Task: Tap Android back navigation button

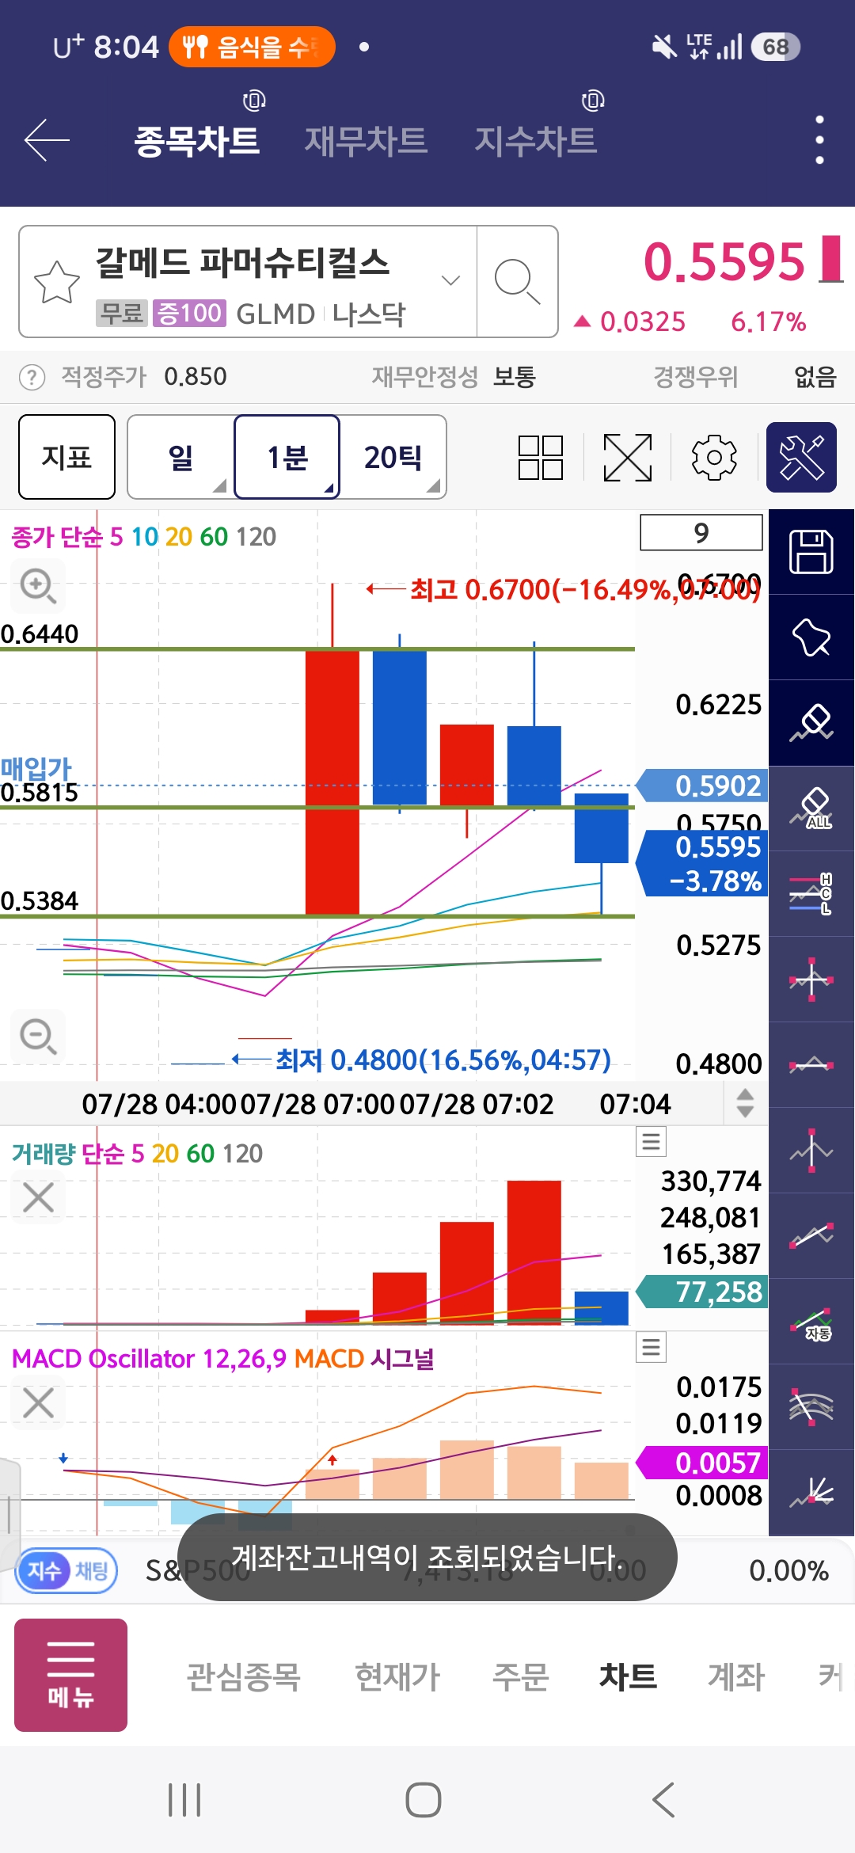Action: 663,1800
